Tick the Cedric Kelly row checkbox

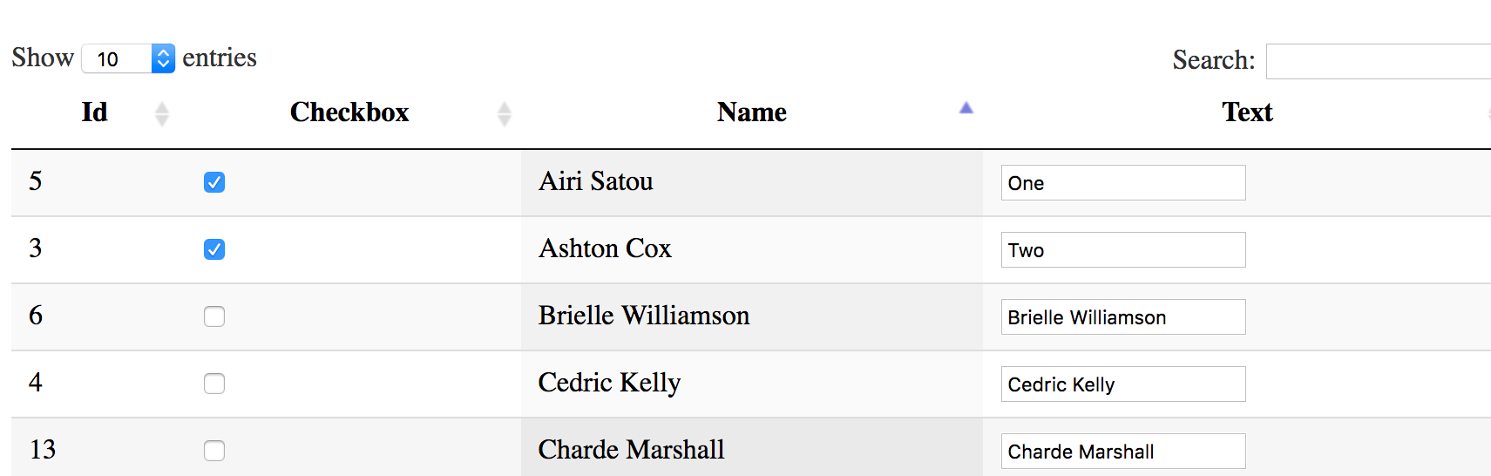pos(214,384)
